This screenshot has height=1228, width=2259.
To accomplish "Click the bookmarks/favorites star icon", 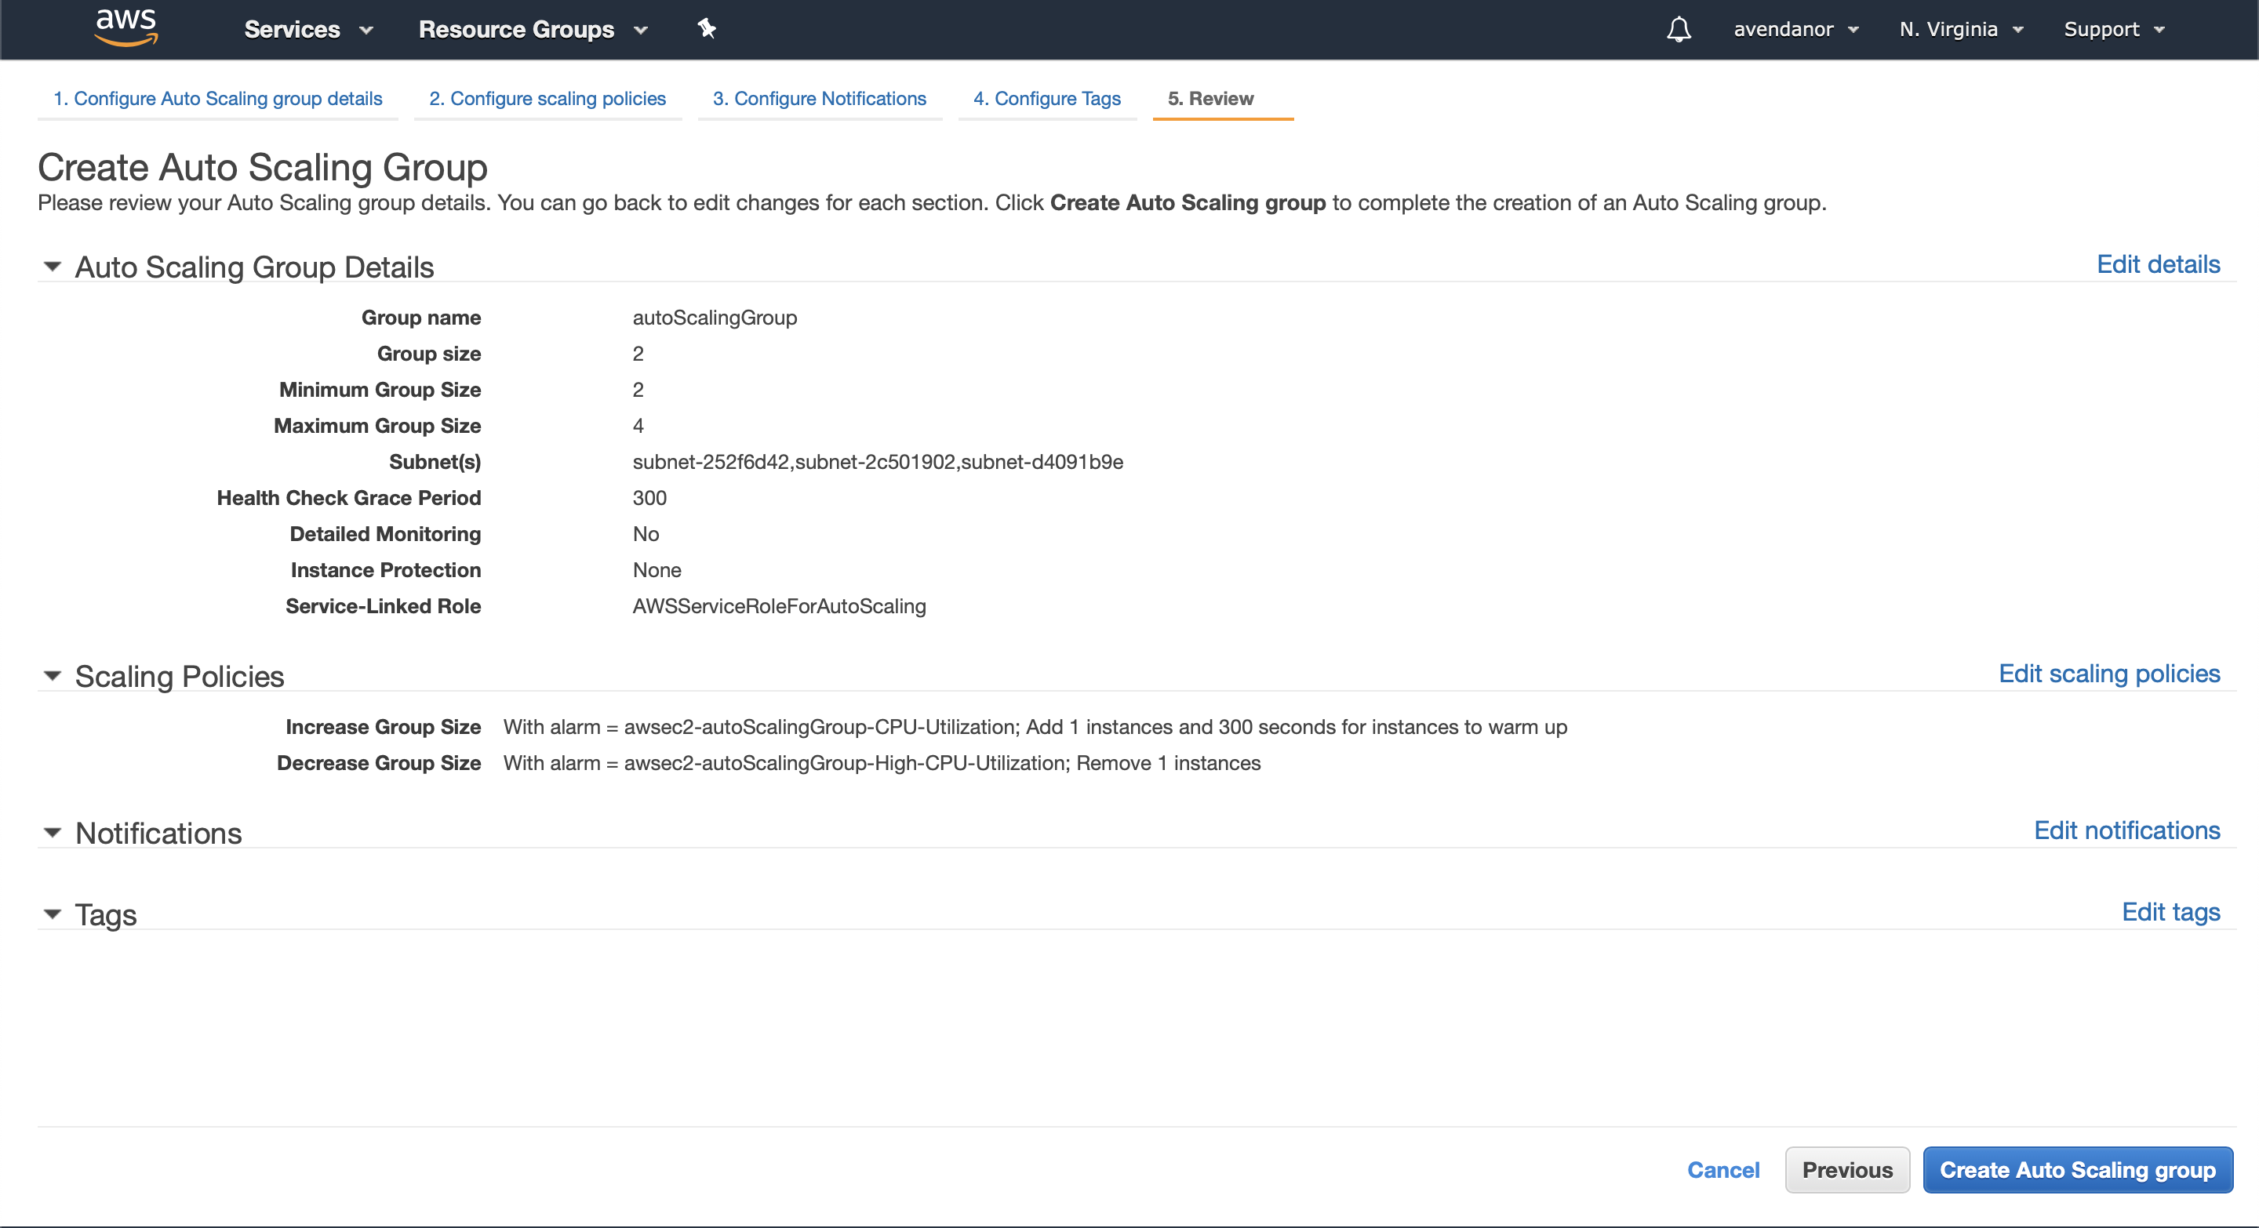I will pos(706,29).
